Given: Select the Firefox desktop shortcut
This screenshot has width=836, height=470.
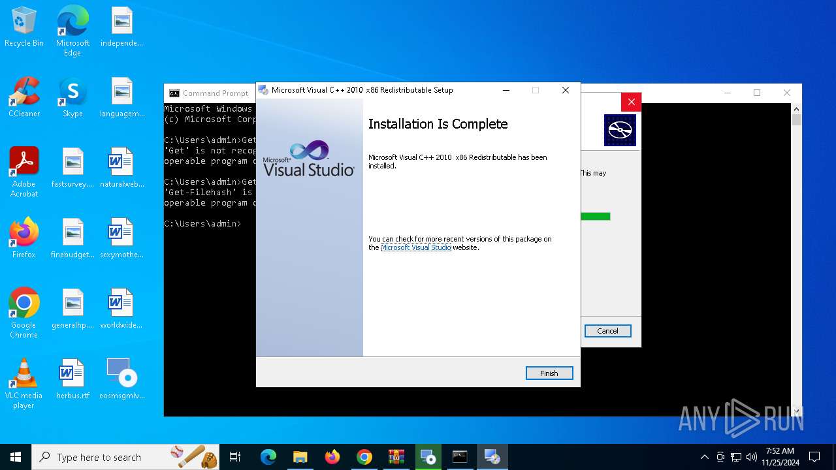Looking at the screenshot, I should 24,238.
